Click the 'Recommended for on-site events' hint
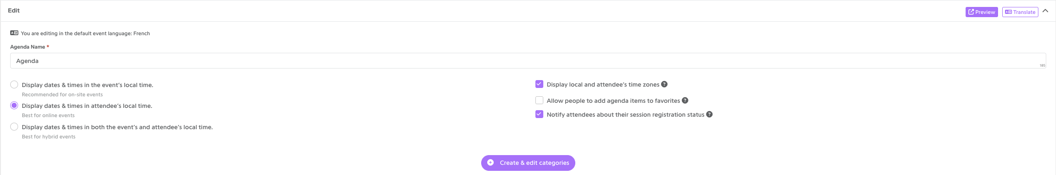 [x=62, y=94]
